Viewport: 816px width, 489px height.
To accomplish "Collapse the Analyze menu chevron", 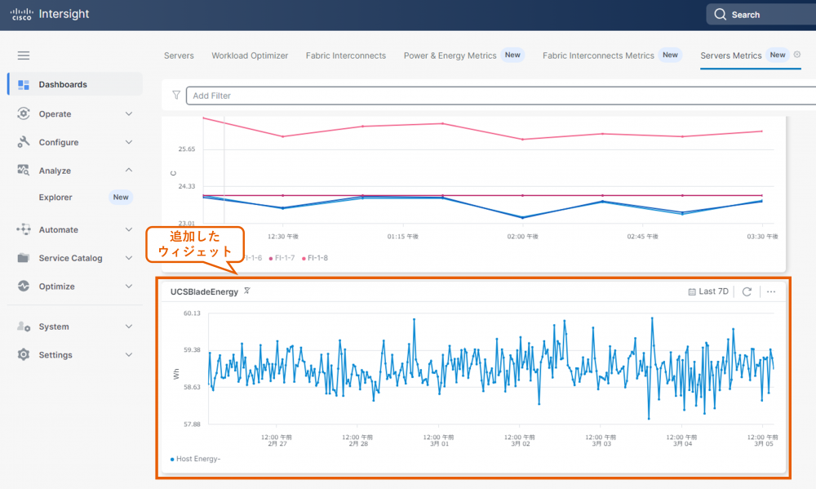I will (129, 171).
